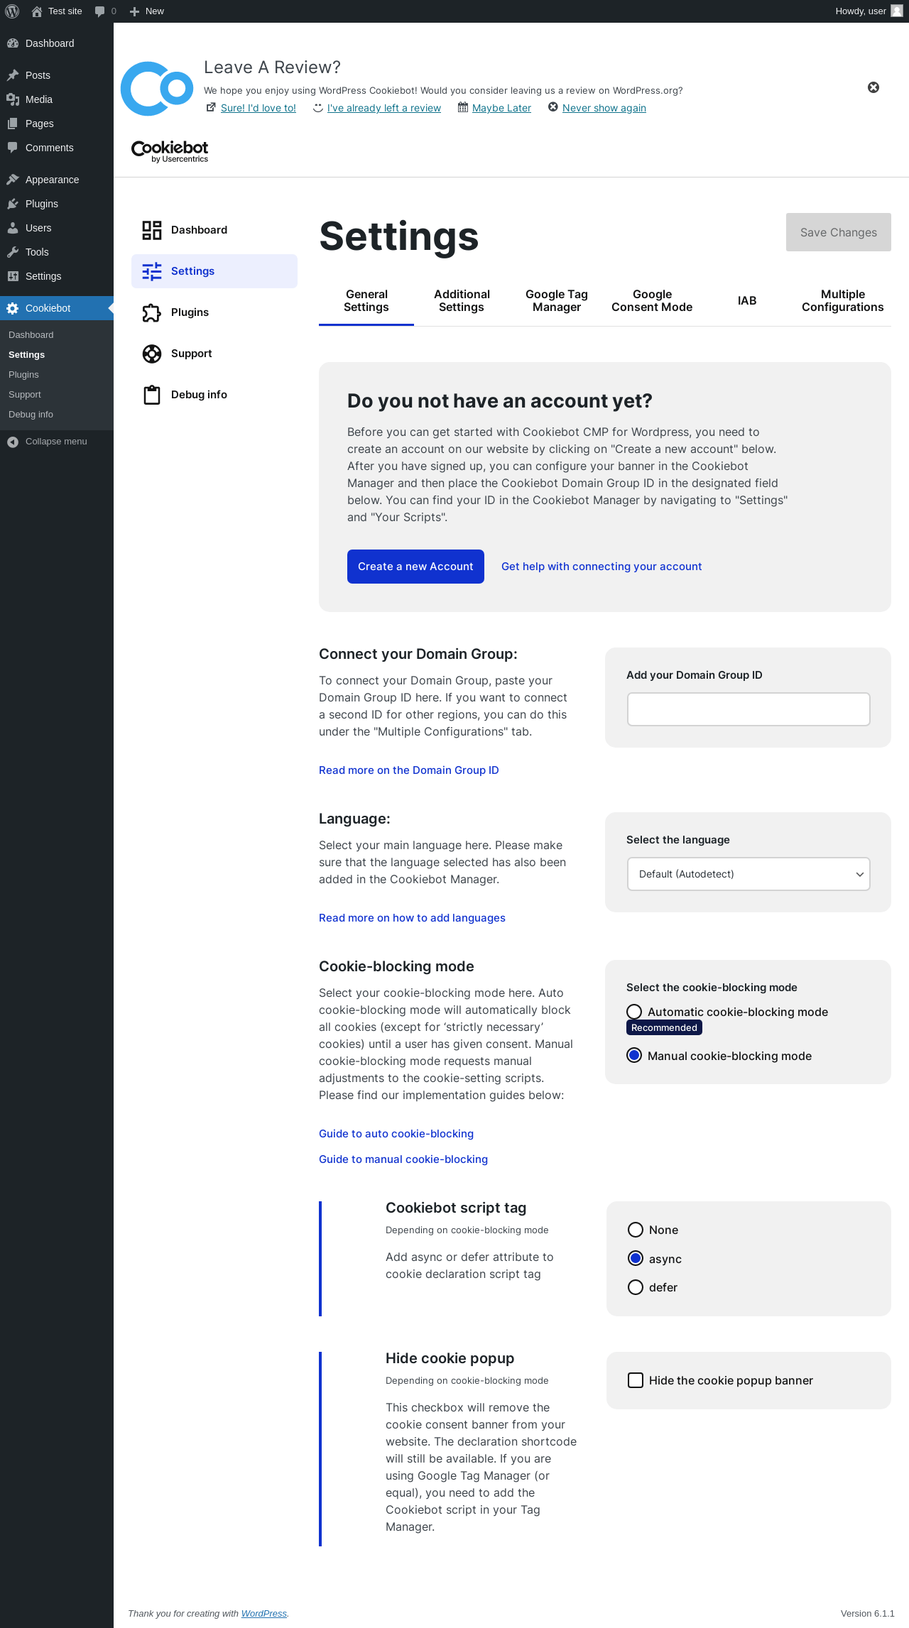The image size is (909, 1628).
Task: Focus the Domain Group ID input field
Action: point(749,709)
